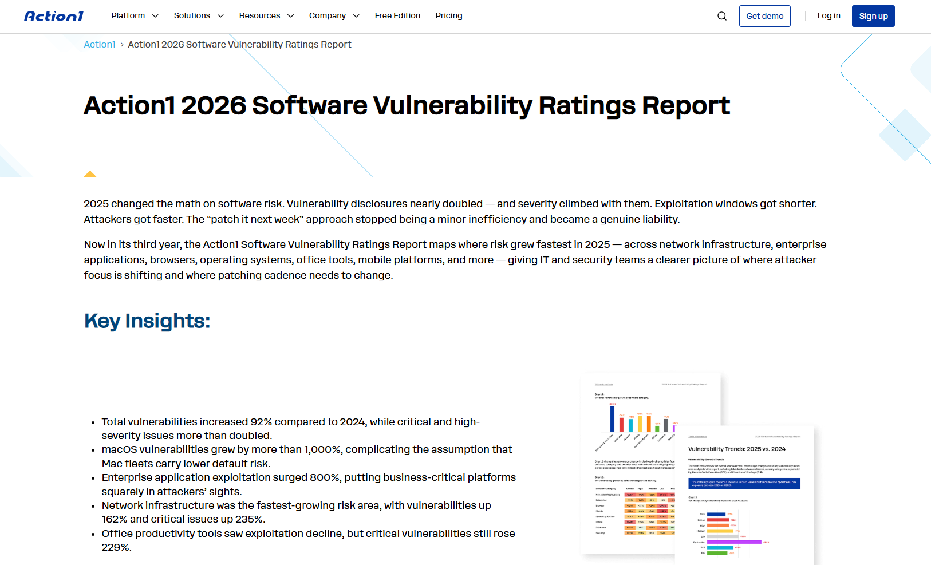Expand the Solutions menu chevron

220,16
